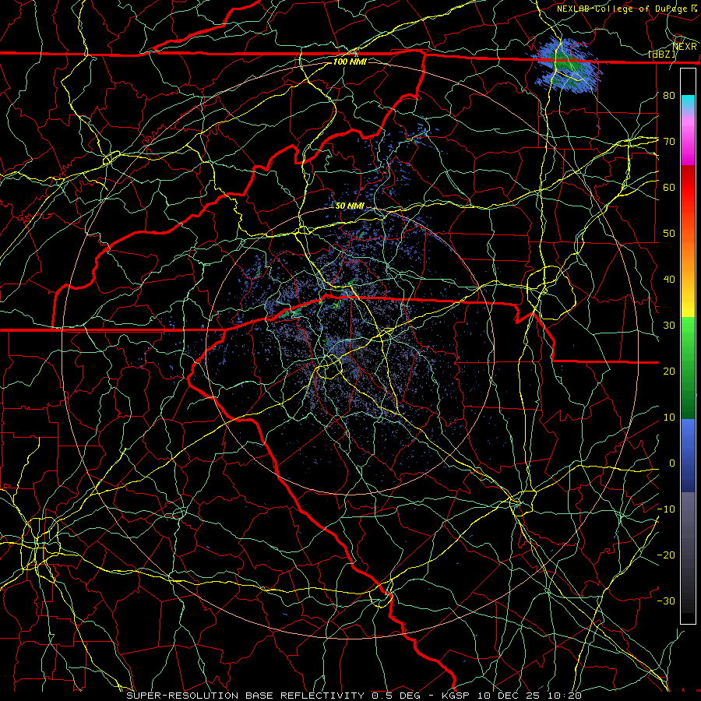The image size is (701, 701).
Task: Click the -20 value on the dBZ scale
Action: [x=666, y=555]
